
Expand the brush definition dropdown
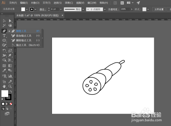point(105,9)
